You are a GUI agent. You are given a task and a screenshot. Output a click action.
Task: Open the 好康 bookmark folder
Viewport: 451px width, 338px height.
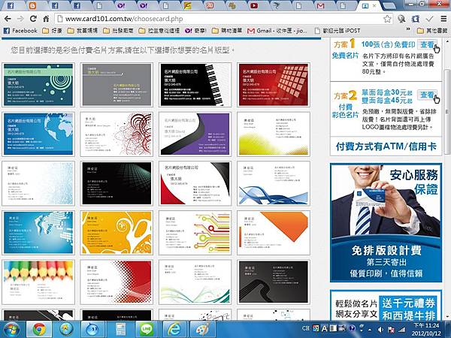coord(52,31)
